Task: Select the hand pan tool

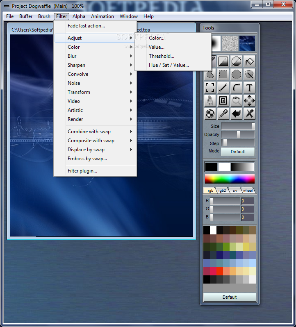Action: 210,101
